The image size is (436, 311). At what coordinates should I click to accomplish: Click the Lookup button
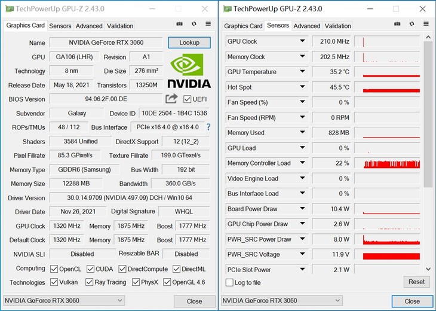(189, 42)
